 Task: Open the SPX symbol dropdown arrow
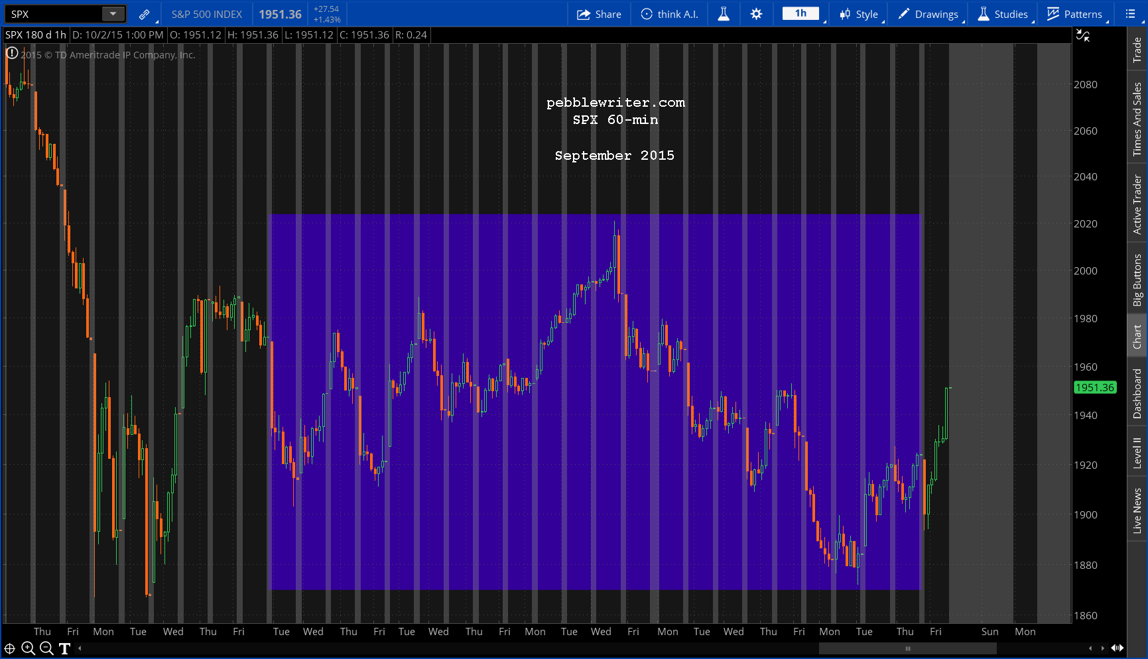tap(113, 14)
